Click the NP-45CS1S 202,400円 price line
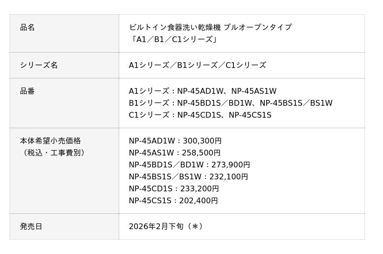The image size is (383, 254). click(173, 201)
